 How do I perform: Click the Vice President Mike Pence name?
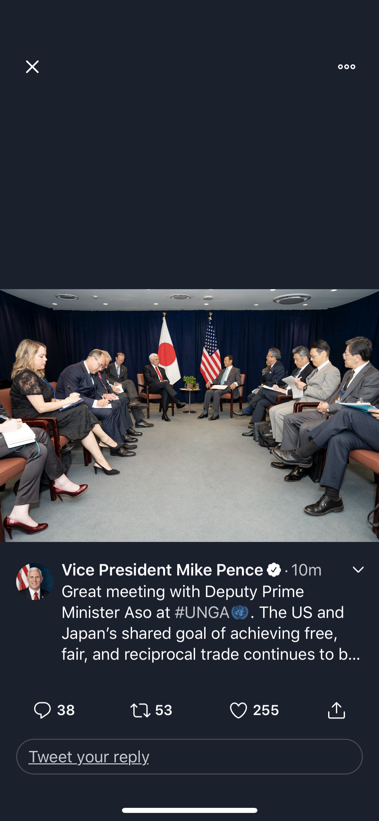[x=162, y=570]
